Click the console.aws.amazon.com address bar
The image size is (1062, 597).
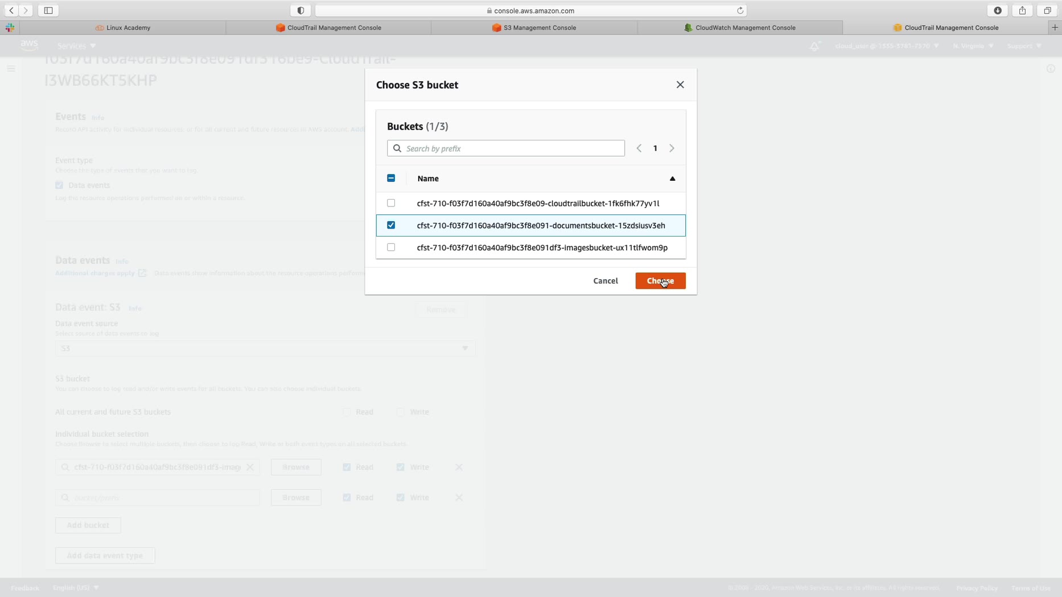(x=531, y=10)
